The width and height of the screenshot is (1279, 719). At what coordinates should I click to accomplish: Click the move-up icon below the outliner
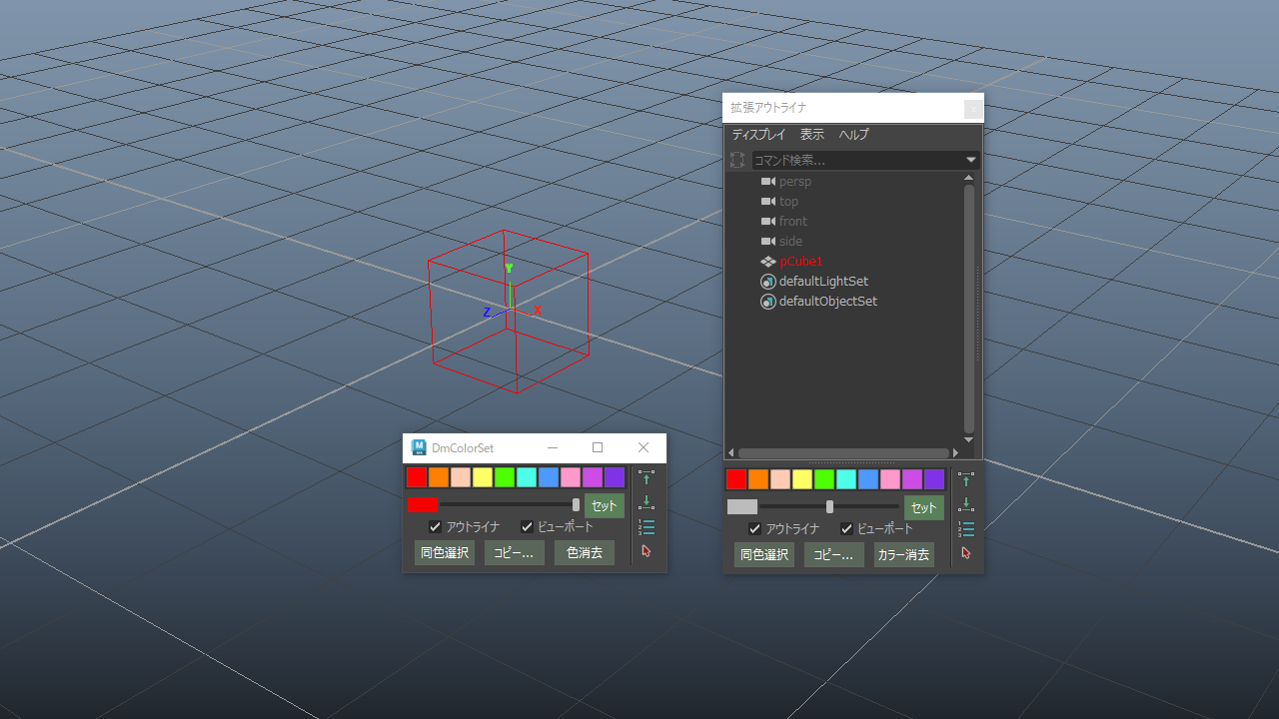coord(966,480)
